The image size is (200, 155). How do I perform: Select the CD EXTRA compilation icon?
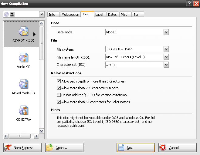tap(23, 110)
